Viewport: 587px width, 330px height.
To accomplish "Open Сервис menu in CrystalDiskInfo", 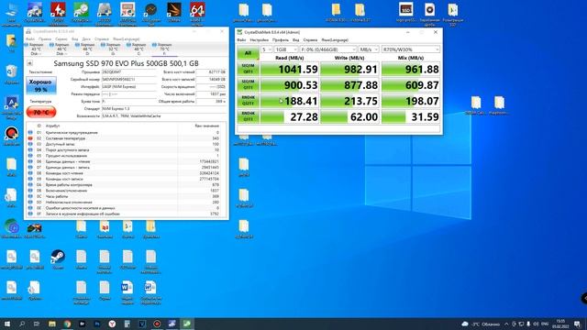I will point(61,38).
